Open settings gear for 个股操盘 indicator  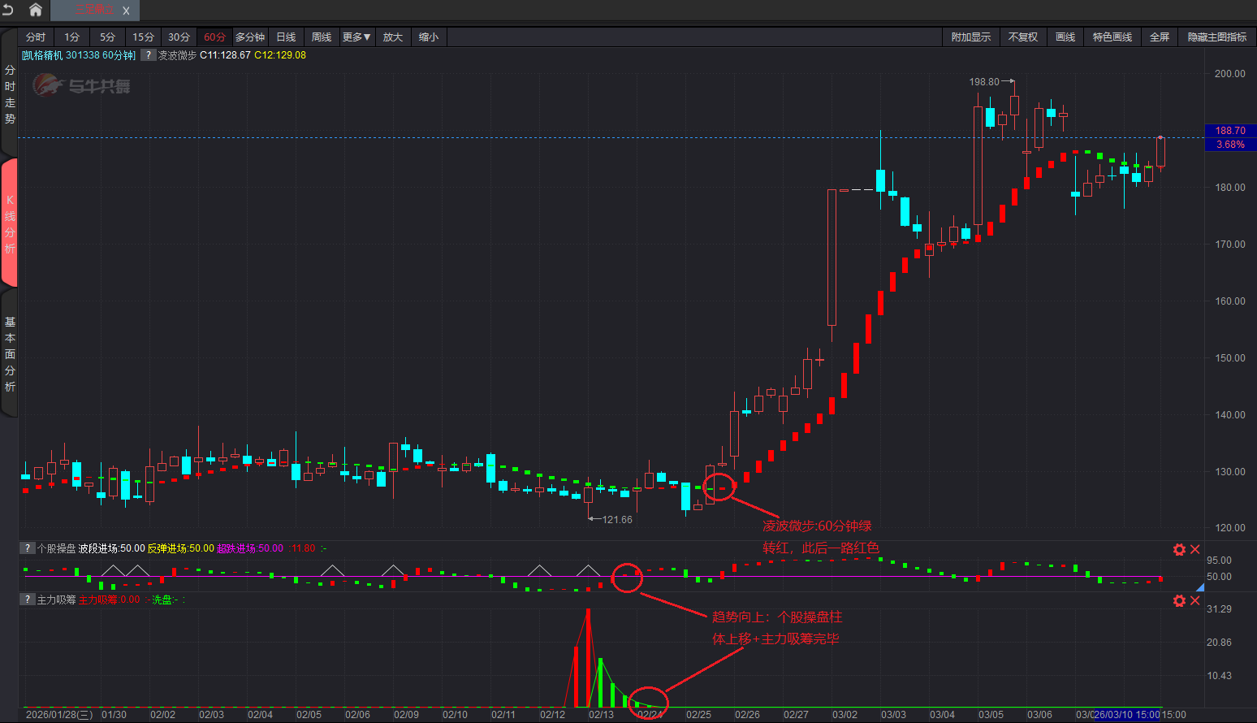click(1179, 550)
